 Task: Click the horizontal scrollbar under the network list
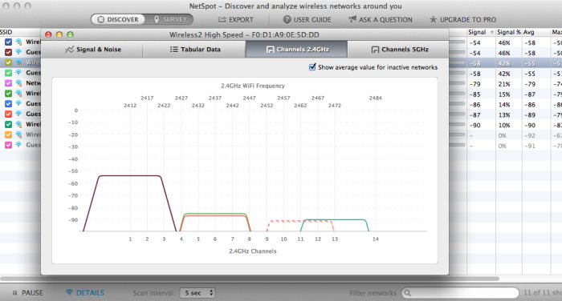coord(250,279)
